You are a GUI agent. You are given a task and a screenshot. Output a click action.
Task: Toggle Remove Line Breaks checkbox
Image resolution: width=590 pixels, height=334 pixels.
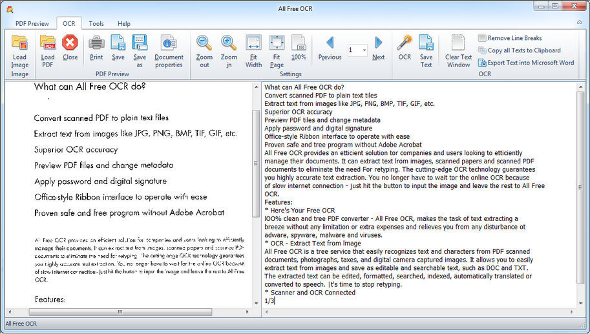point(482,37)
